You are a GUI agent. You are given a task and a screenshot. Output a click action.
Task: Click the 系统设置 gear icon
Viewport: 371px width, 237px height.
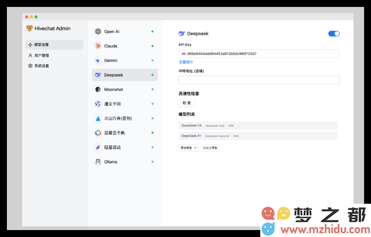pos(30,66)
